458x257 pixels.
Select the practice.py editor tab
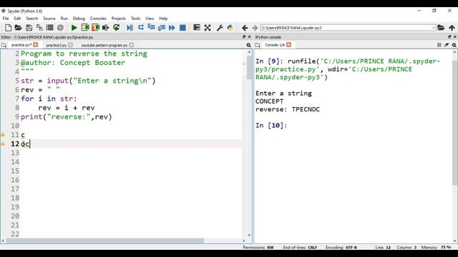21,45
